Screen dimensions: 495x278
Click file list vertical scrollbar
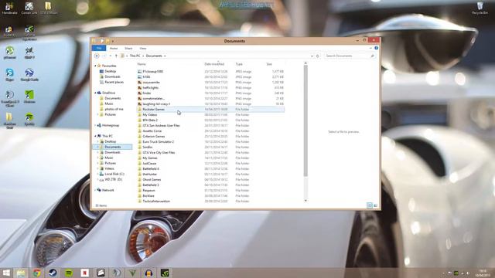pyautogui.click(x=306, y=121)
